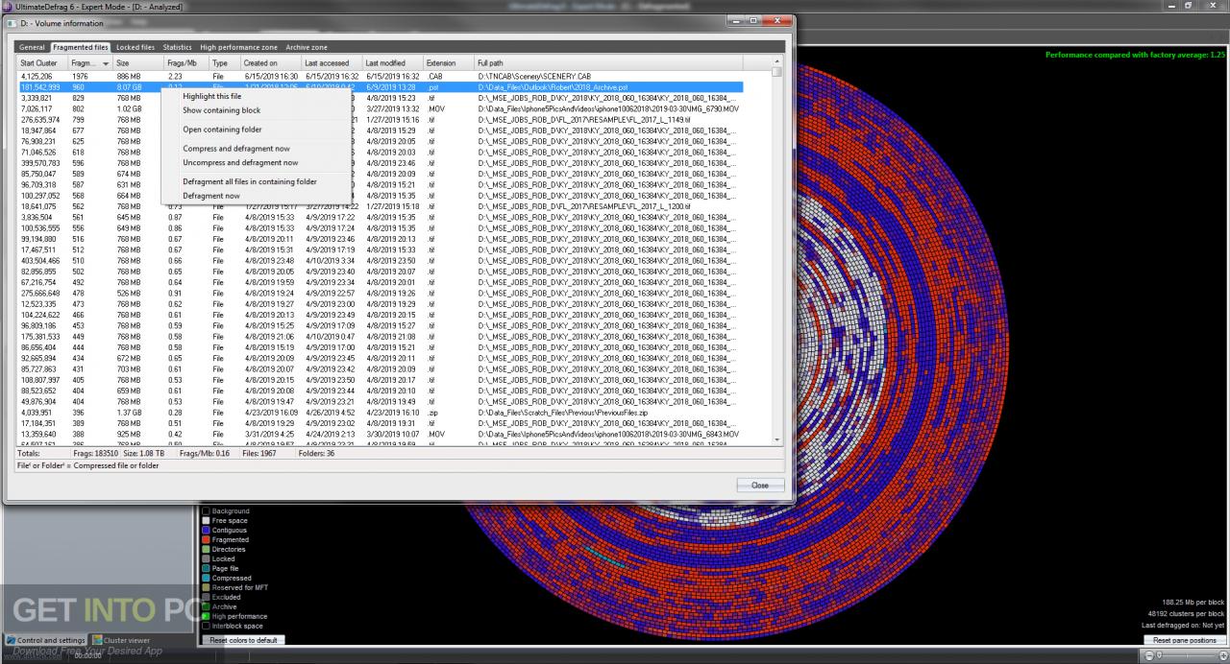Open the Control and settings pane

click(x=45, y=640)
